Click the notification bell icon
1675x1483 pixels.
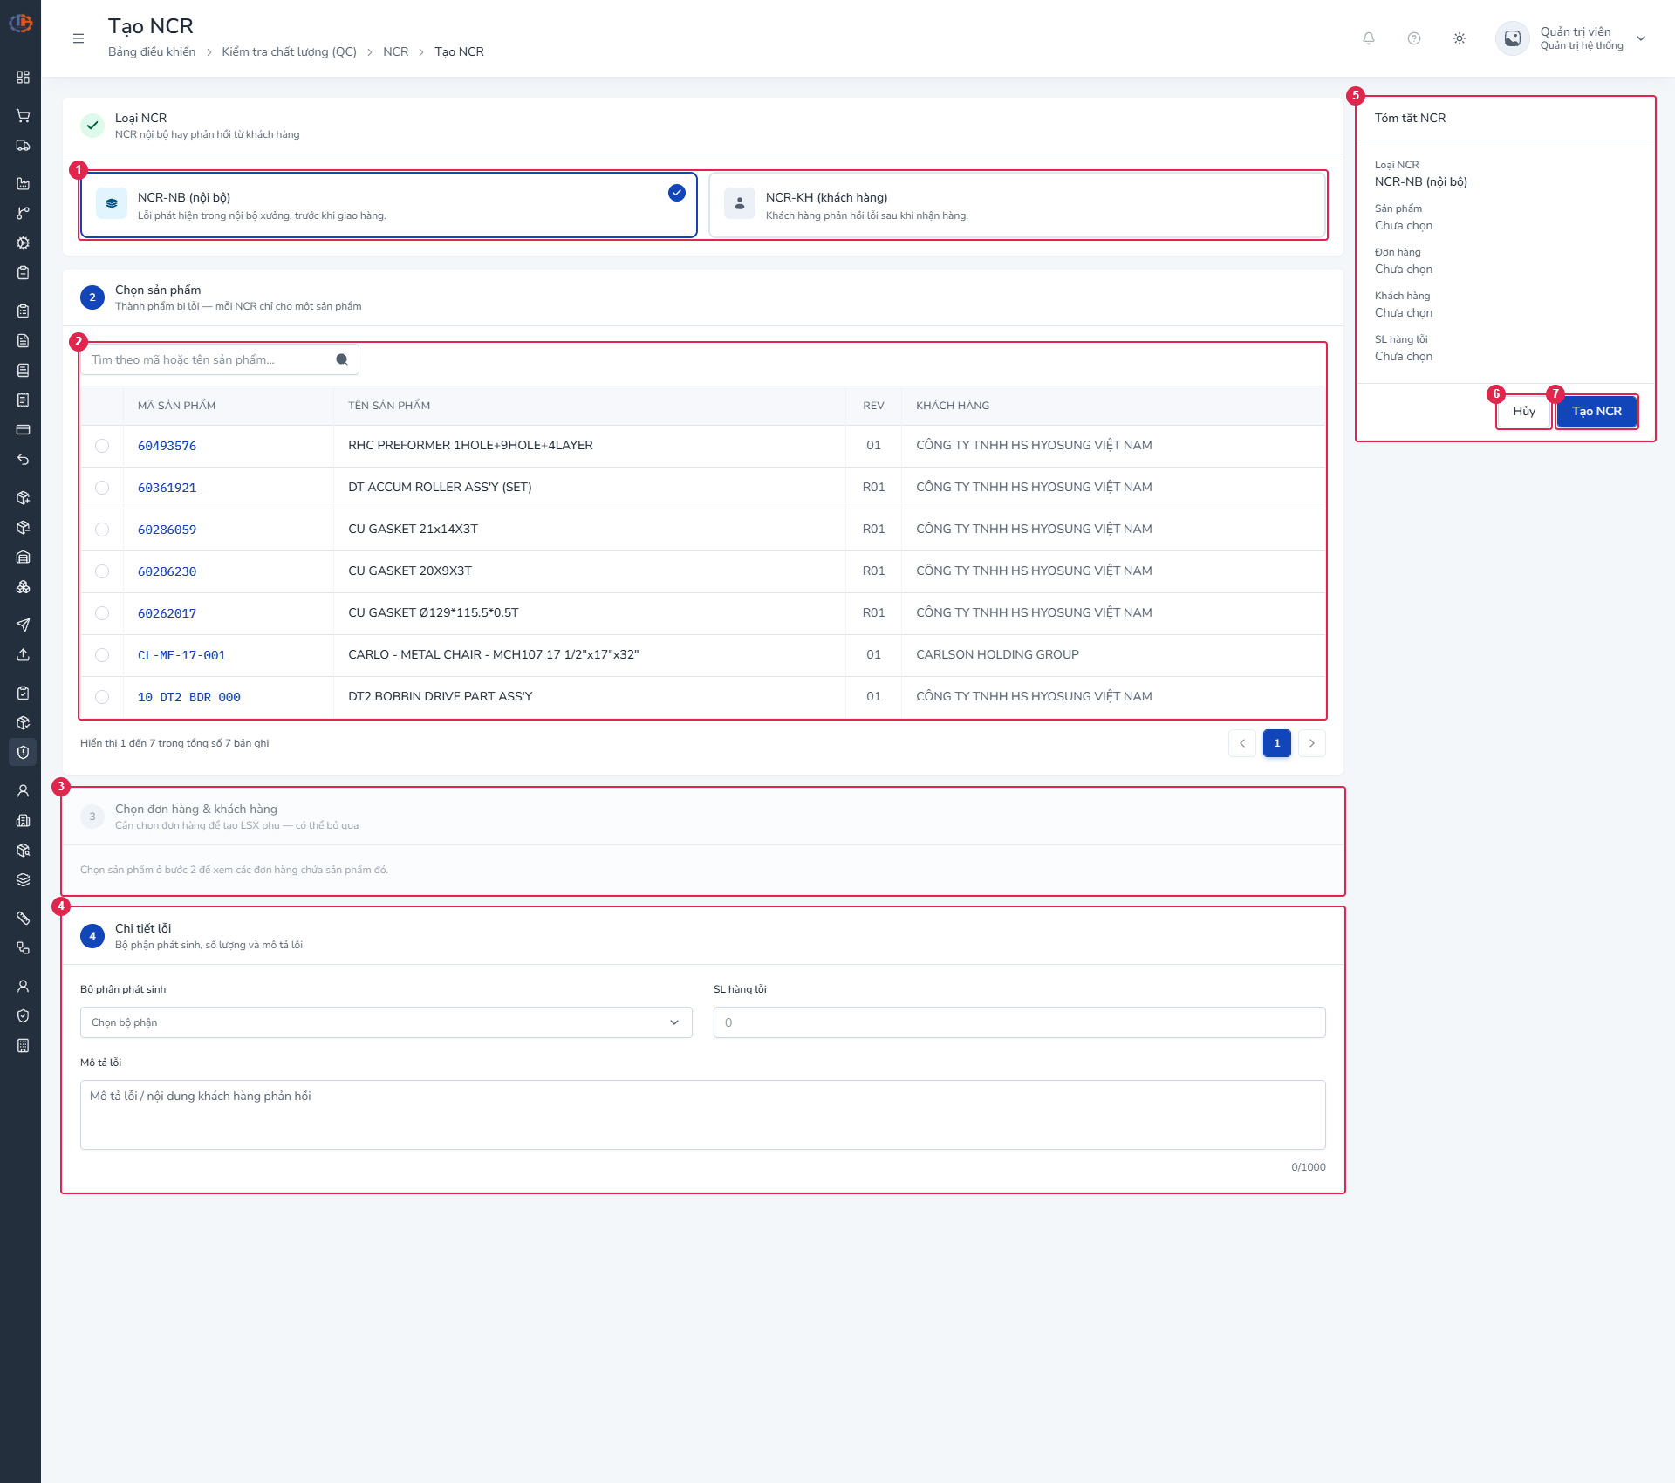(1369, 38)
